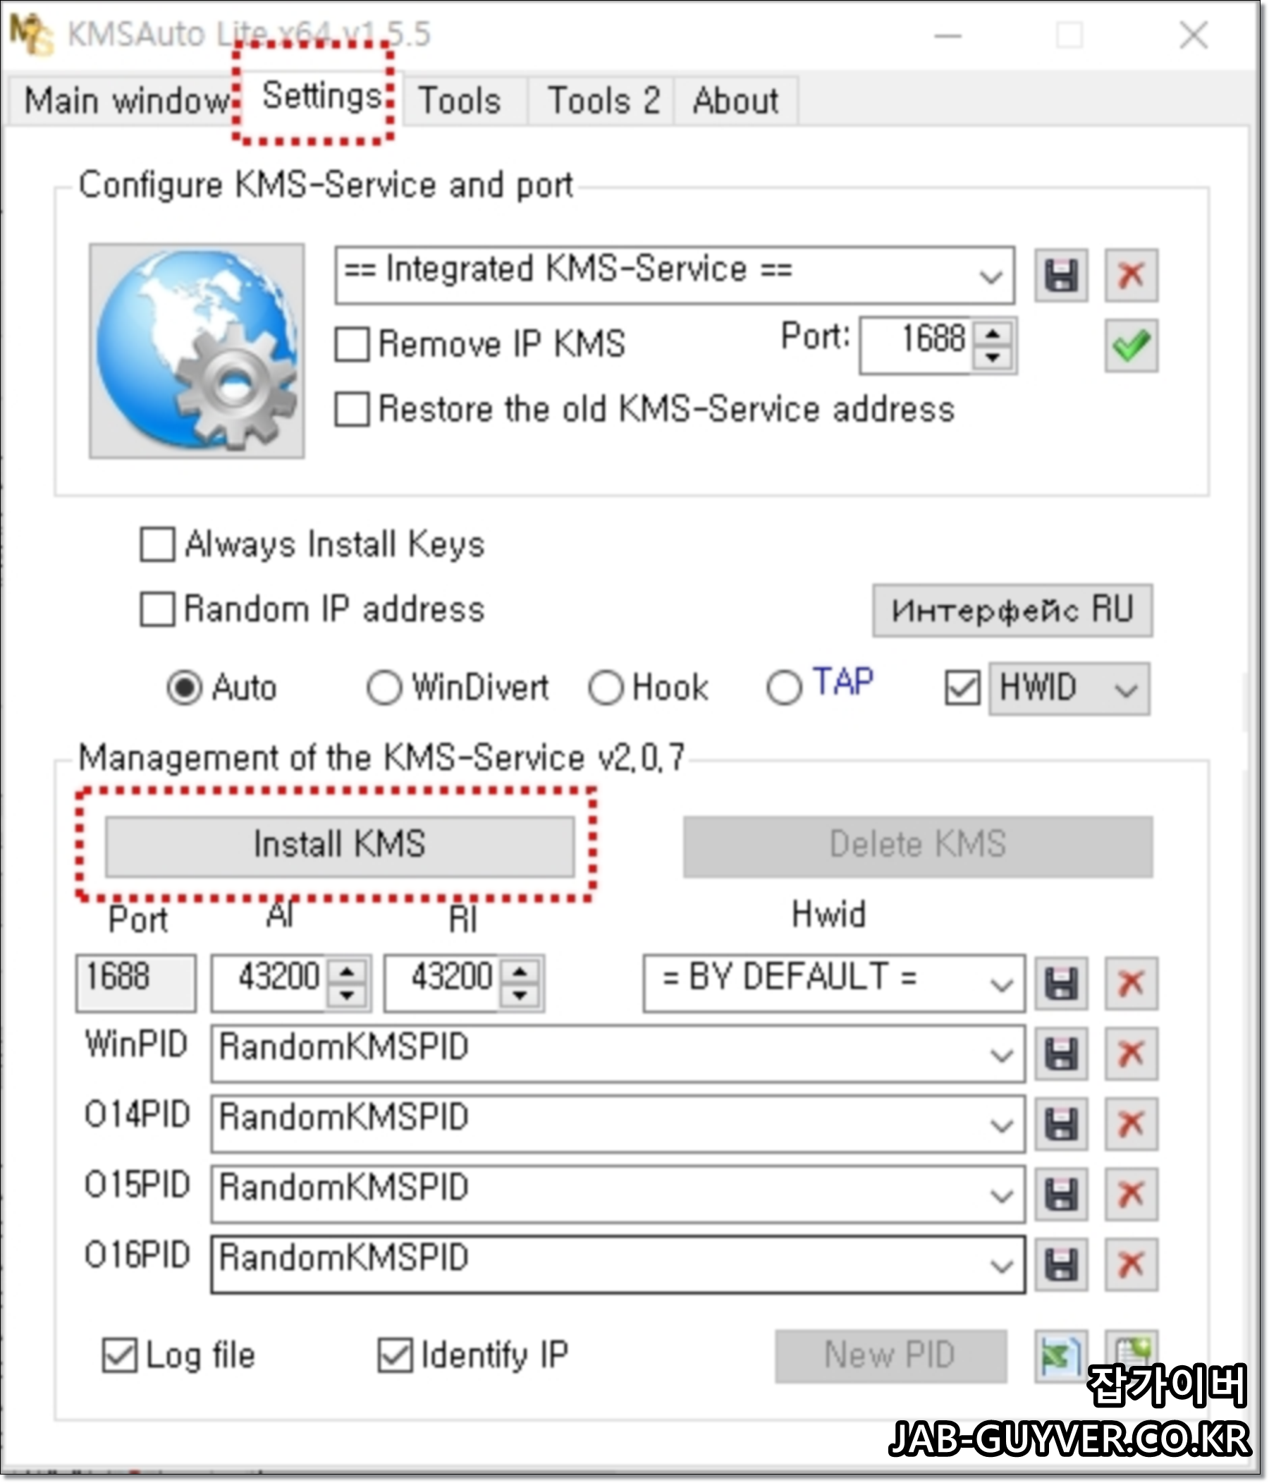
Task: Click the New PID button
Action: coord(890,1355)
